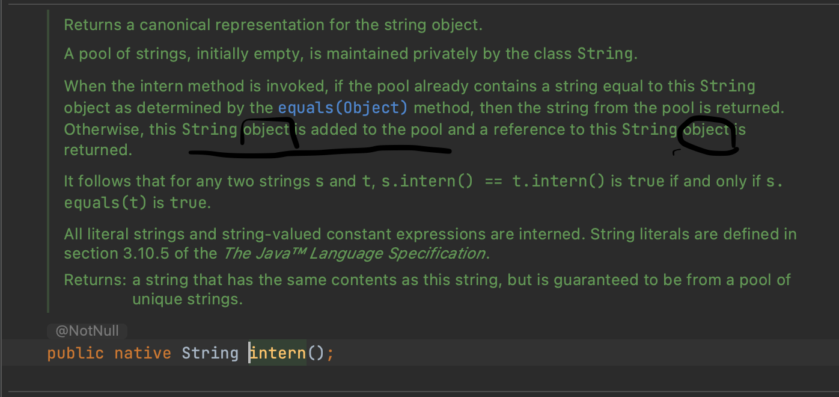Image resolution: width=839 pixels, height=397 pixels.
Task: Open the equals(Object) method link
Action: (x=343, y=108)
